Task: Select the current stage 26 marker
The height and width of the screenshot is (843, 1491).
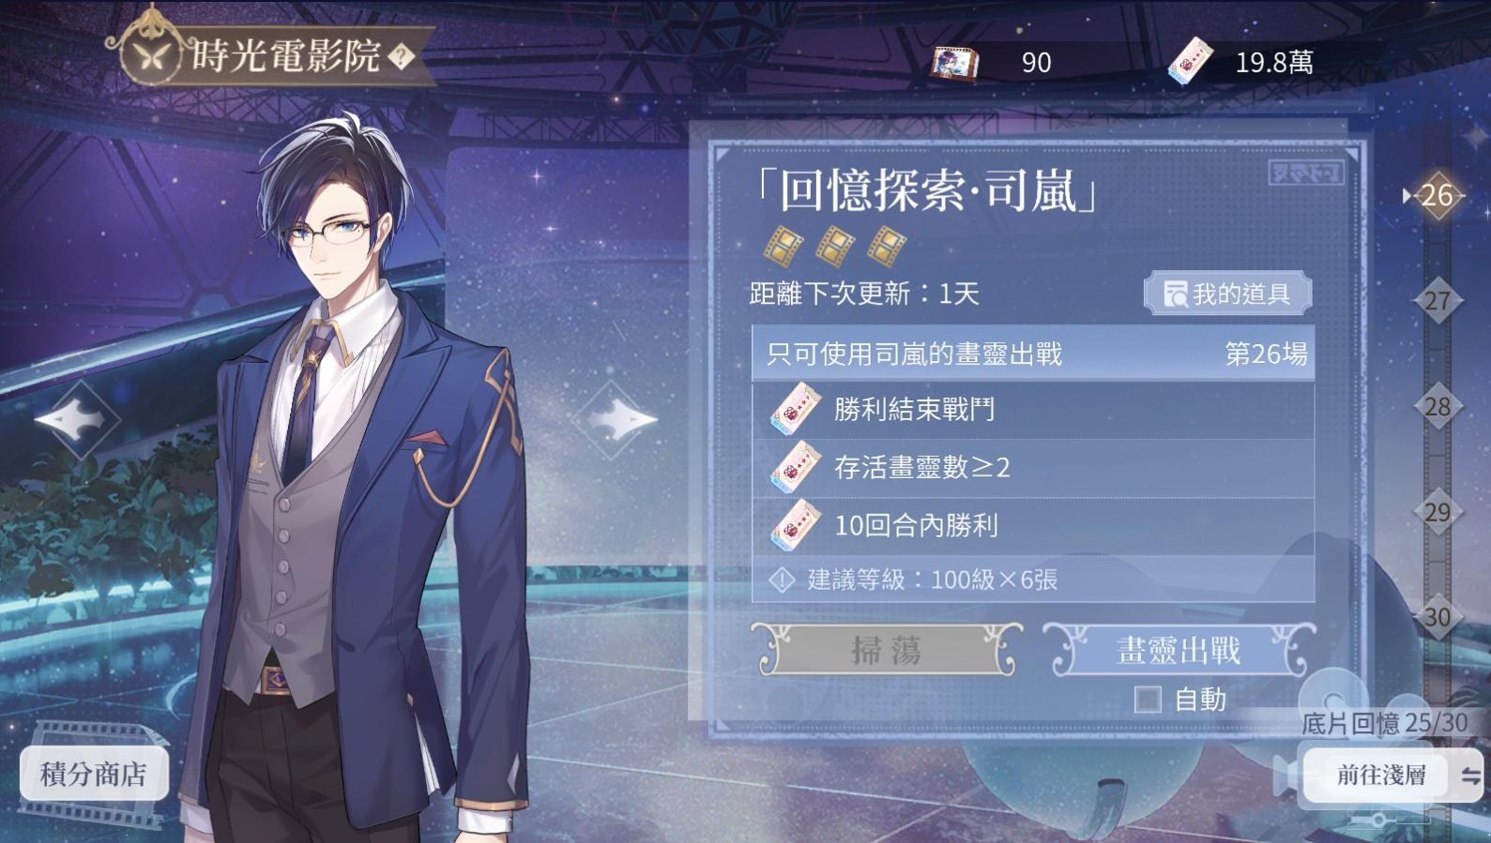Action: 1437,195
